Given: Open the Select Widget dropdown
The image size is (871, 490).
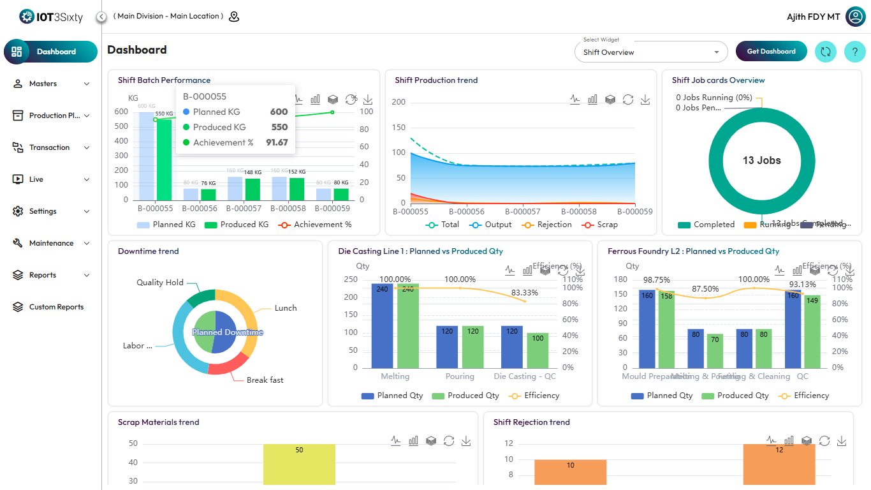Looking at the screenshot, I should tap(650, 52).
